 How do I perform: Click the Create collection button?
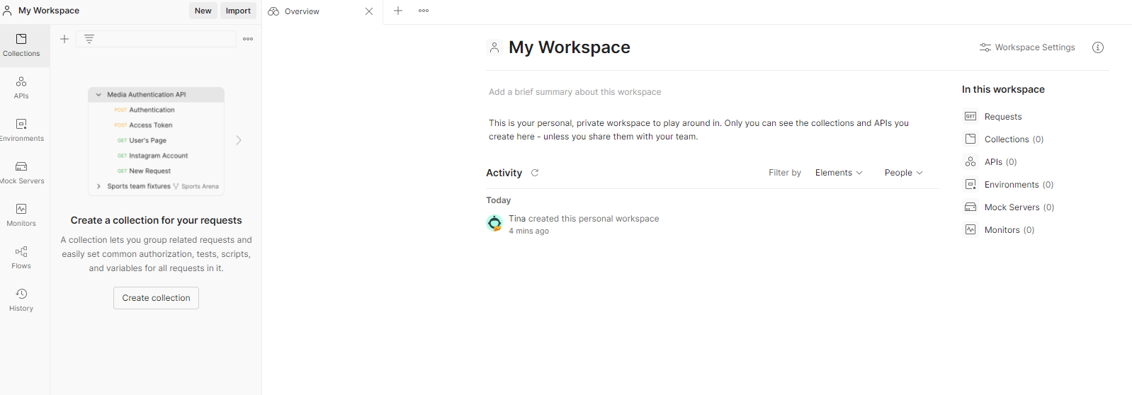tap(156, 298)
